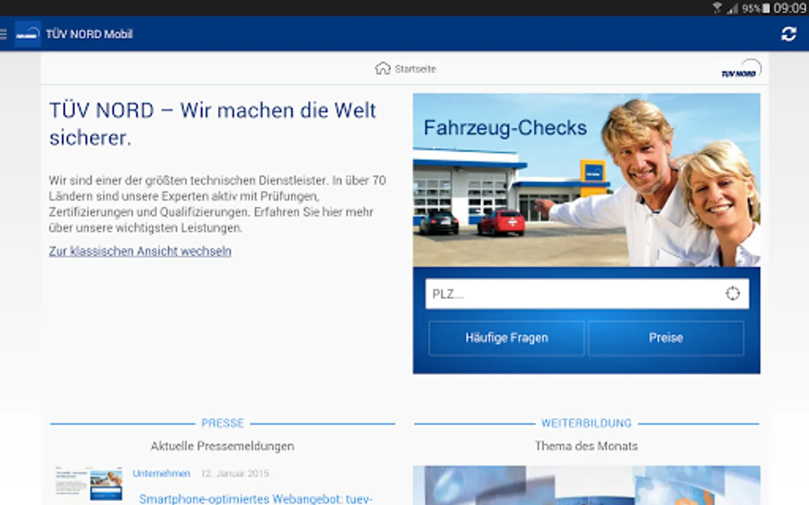Open the Preise button
The image size is (809, 505).
(x=666, y=338)
